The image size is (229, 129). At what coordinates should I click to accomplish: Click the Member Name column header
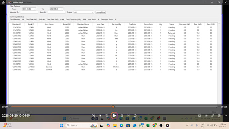point(83,24)
